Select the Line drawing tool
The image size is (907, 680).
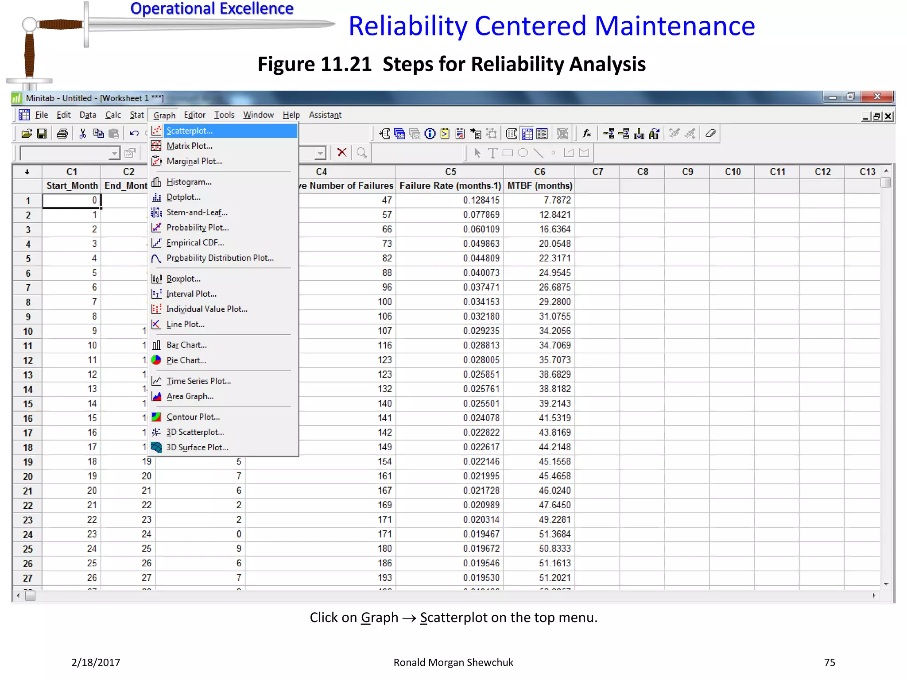click(x=538, y=153)
